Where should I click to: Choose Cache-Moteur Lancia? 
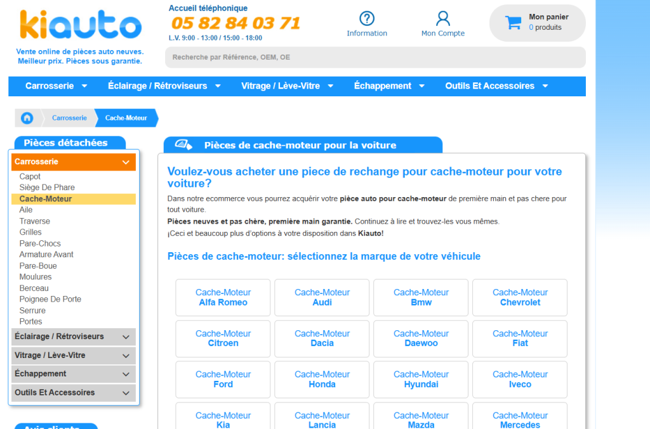322,416
